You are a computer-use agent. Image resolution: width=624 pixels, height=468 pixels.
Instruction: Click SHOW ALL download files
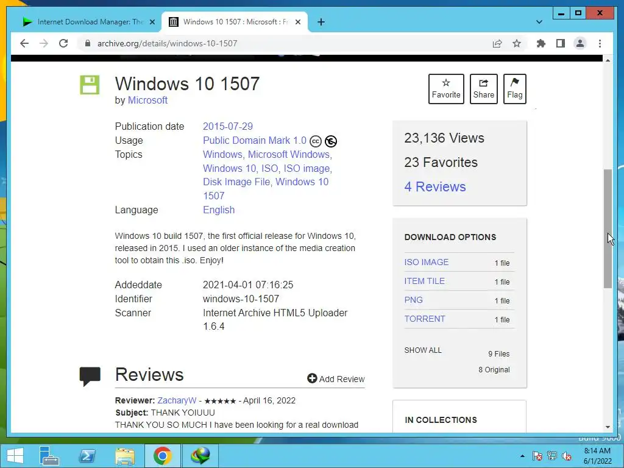pos(423,350)
